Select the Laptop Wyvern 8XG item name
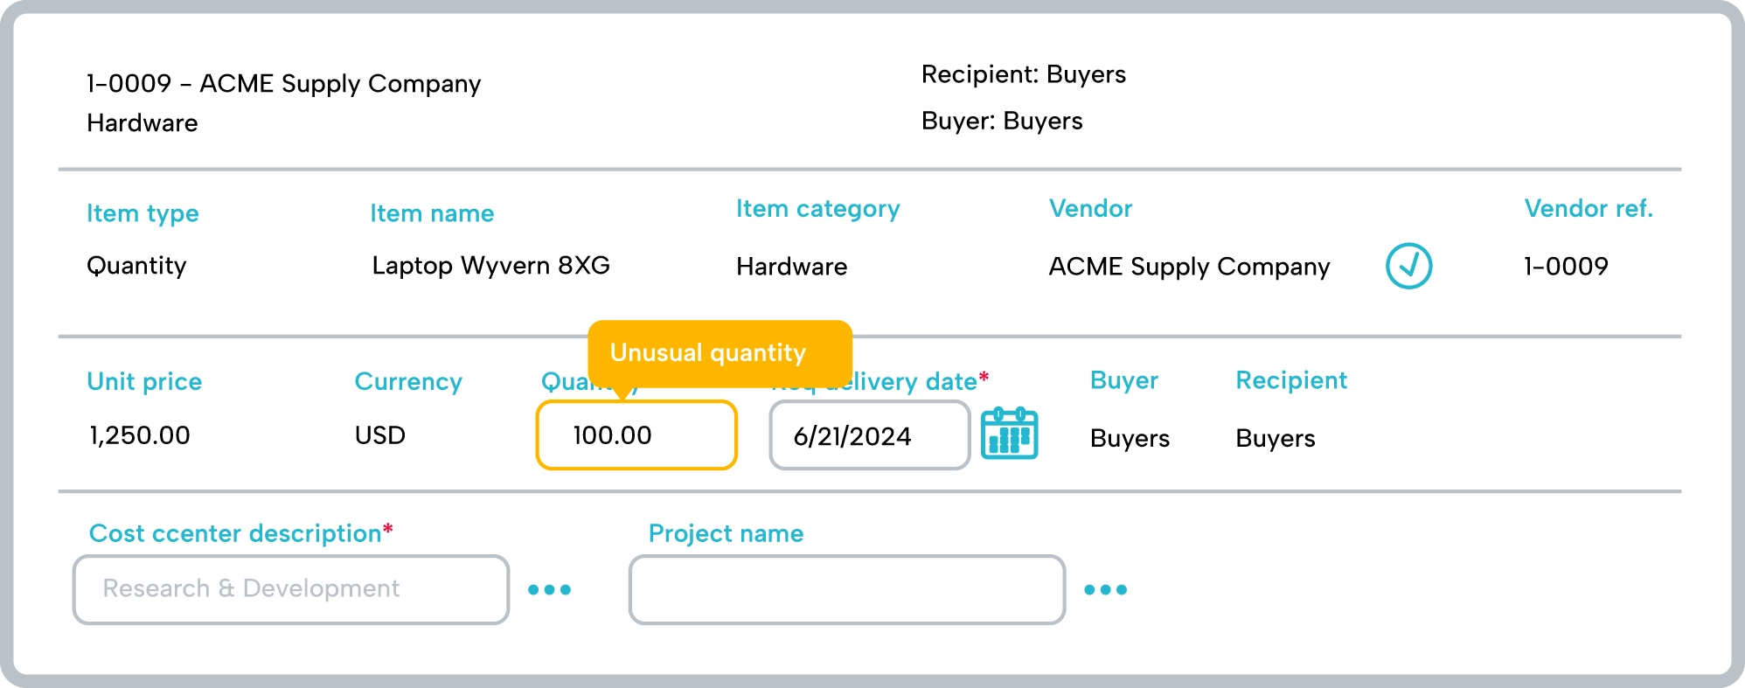Viewport: 1745px width, 688px height. (x=490, y=266)
